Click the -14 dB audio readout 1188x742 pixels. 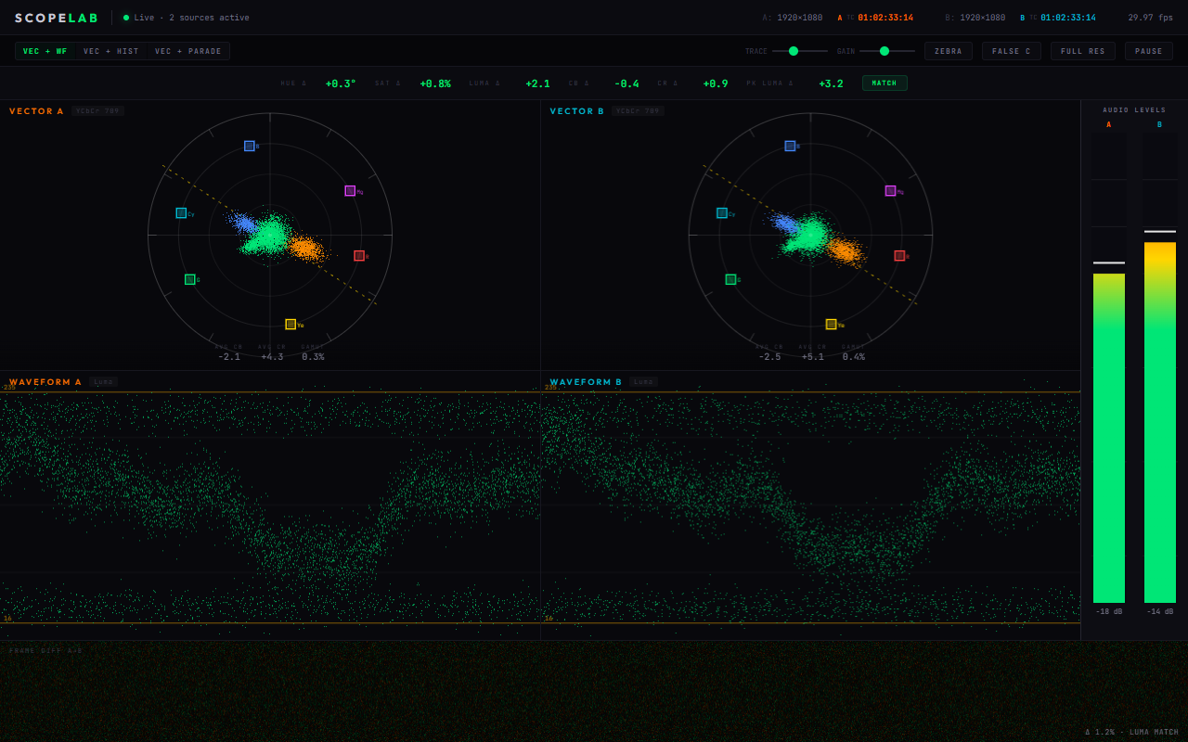click(1160, 612)
